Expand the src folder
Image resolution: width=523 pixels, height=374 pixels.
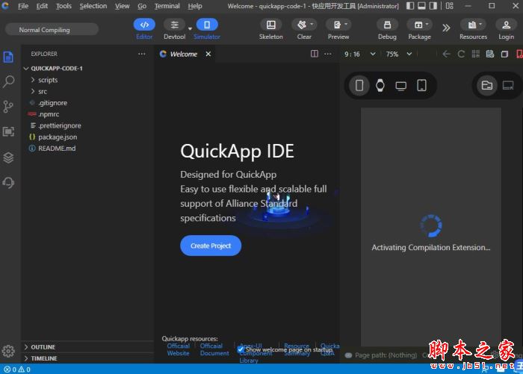[43, 91]
